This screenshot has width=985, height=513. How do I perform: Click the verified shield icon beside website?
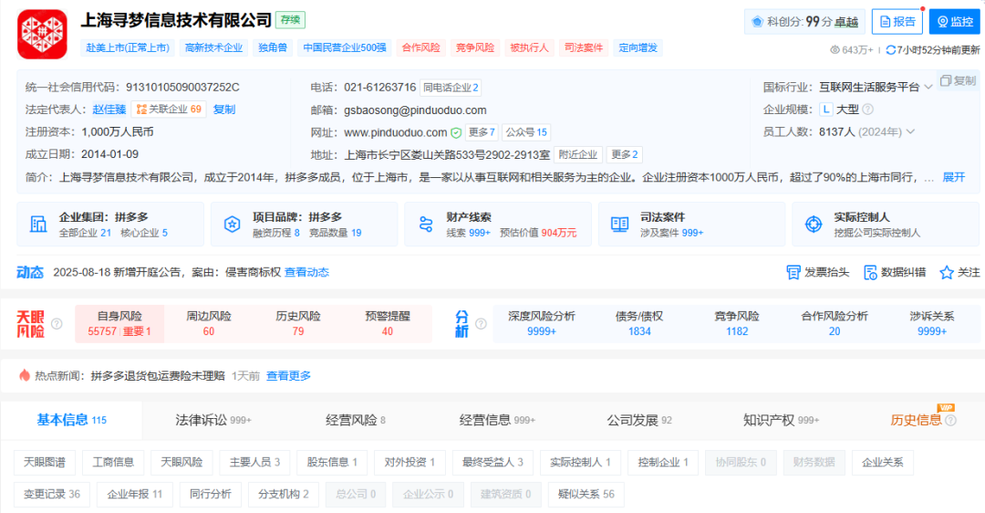pos(456,132)
